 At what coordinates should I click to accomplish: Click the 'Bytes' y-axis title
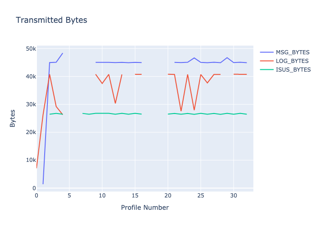click(x=13, y=117)
